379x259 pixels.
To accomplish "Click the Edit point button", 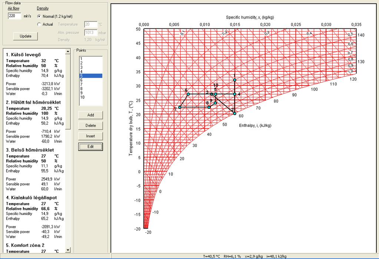I will pos(91,147).
